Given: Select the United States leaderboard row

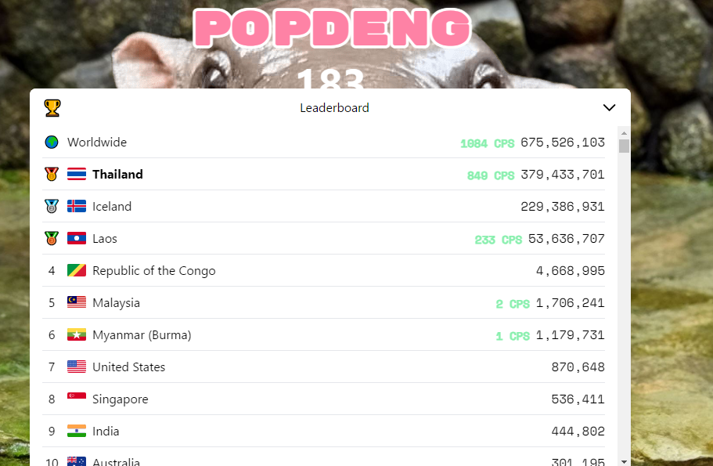Looking at the screenshot, I should [x=324, y=367].
